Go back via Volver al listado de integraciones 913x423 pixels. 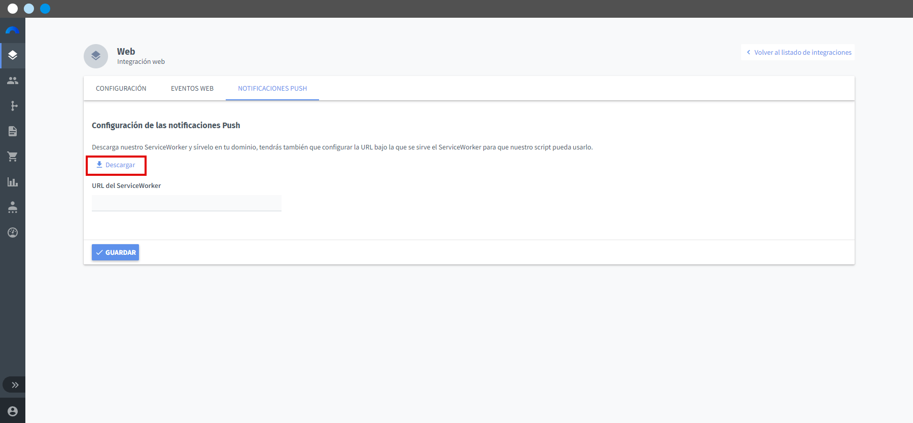[x=798, y=52]
